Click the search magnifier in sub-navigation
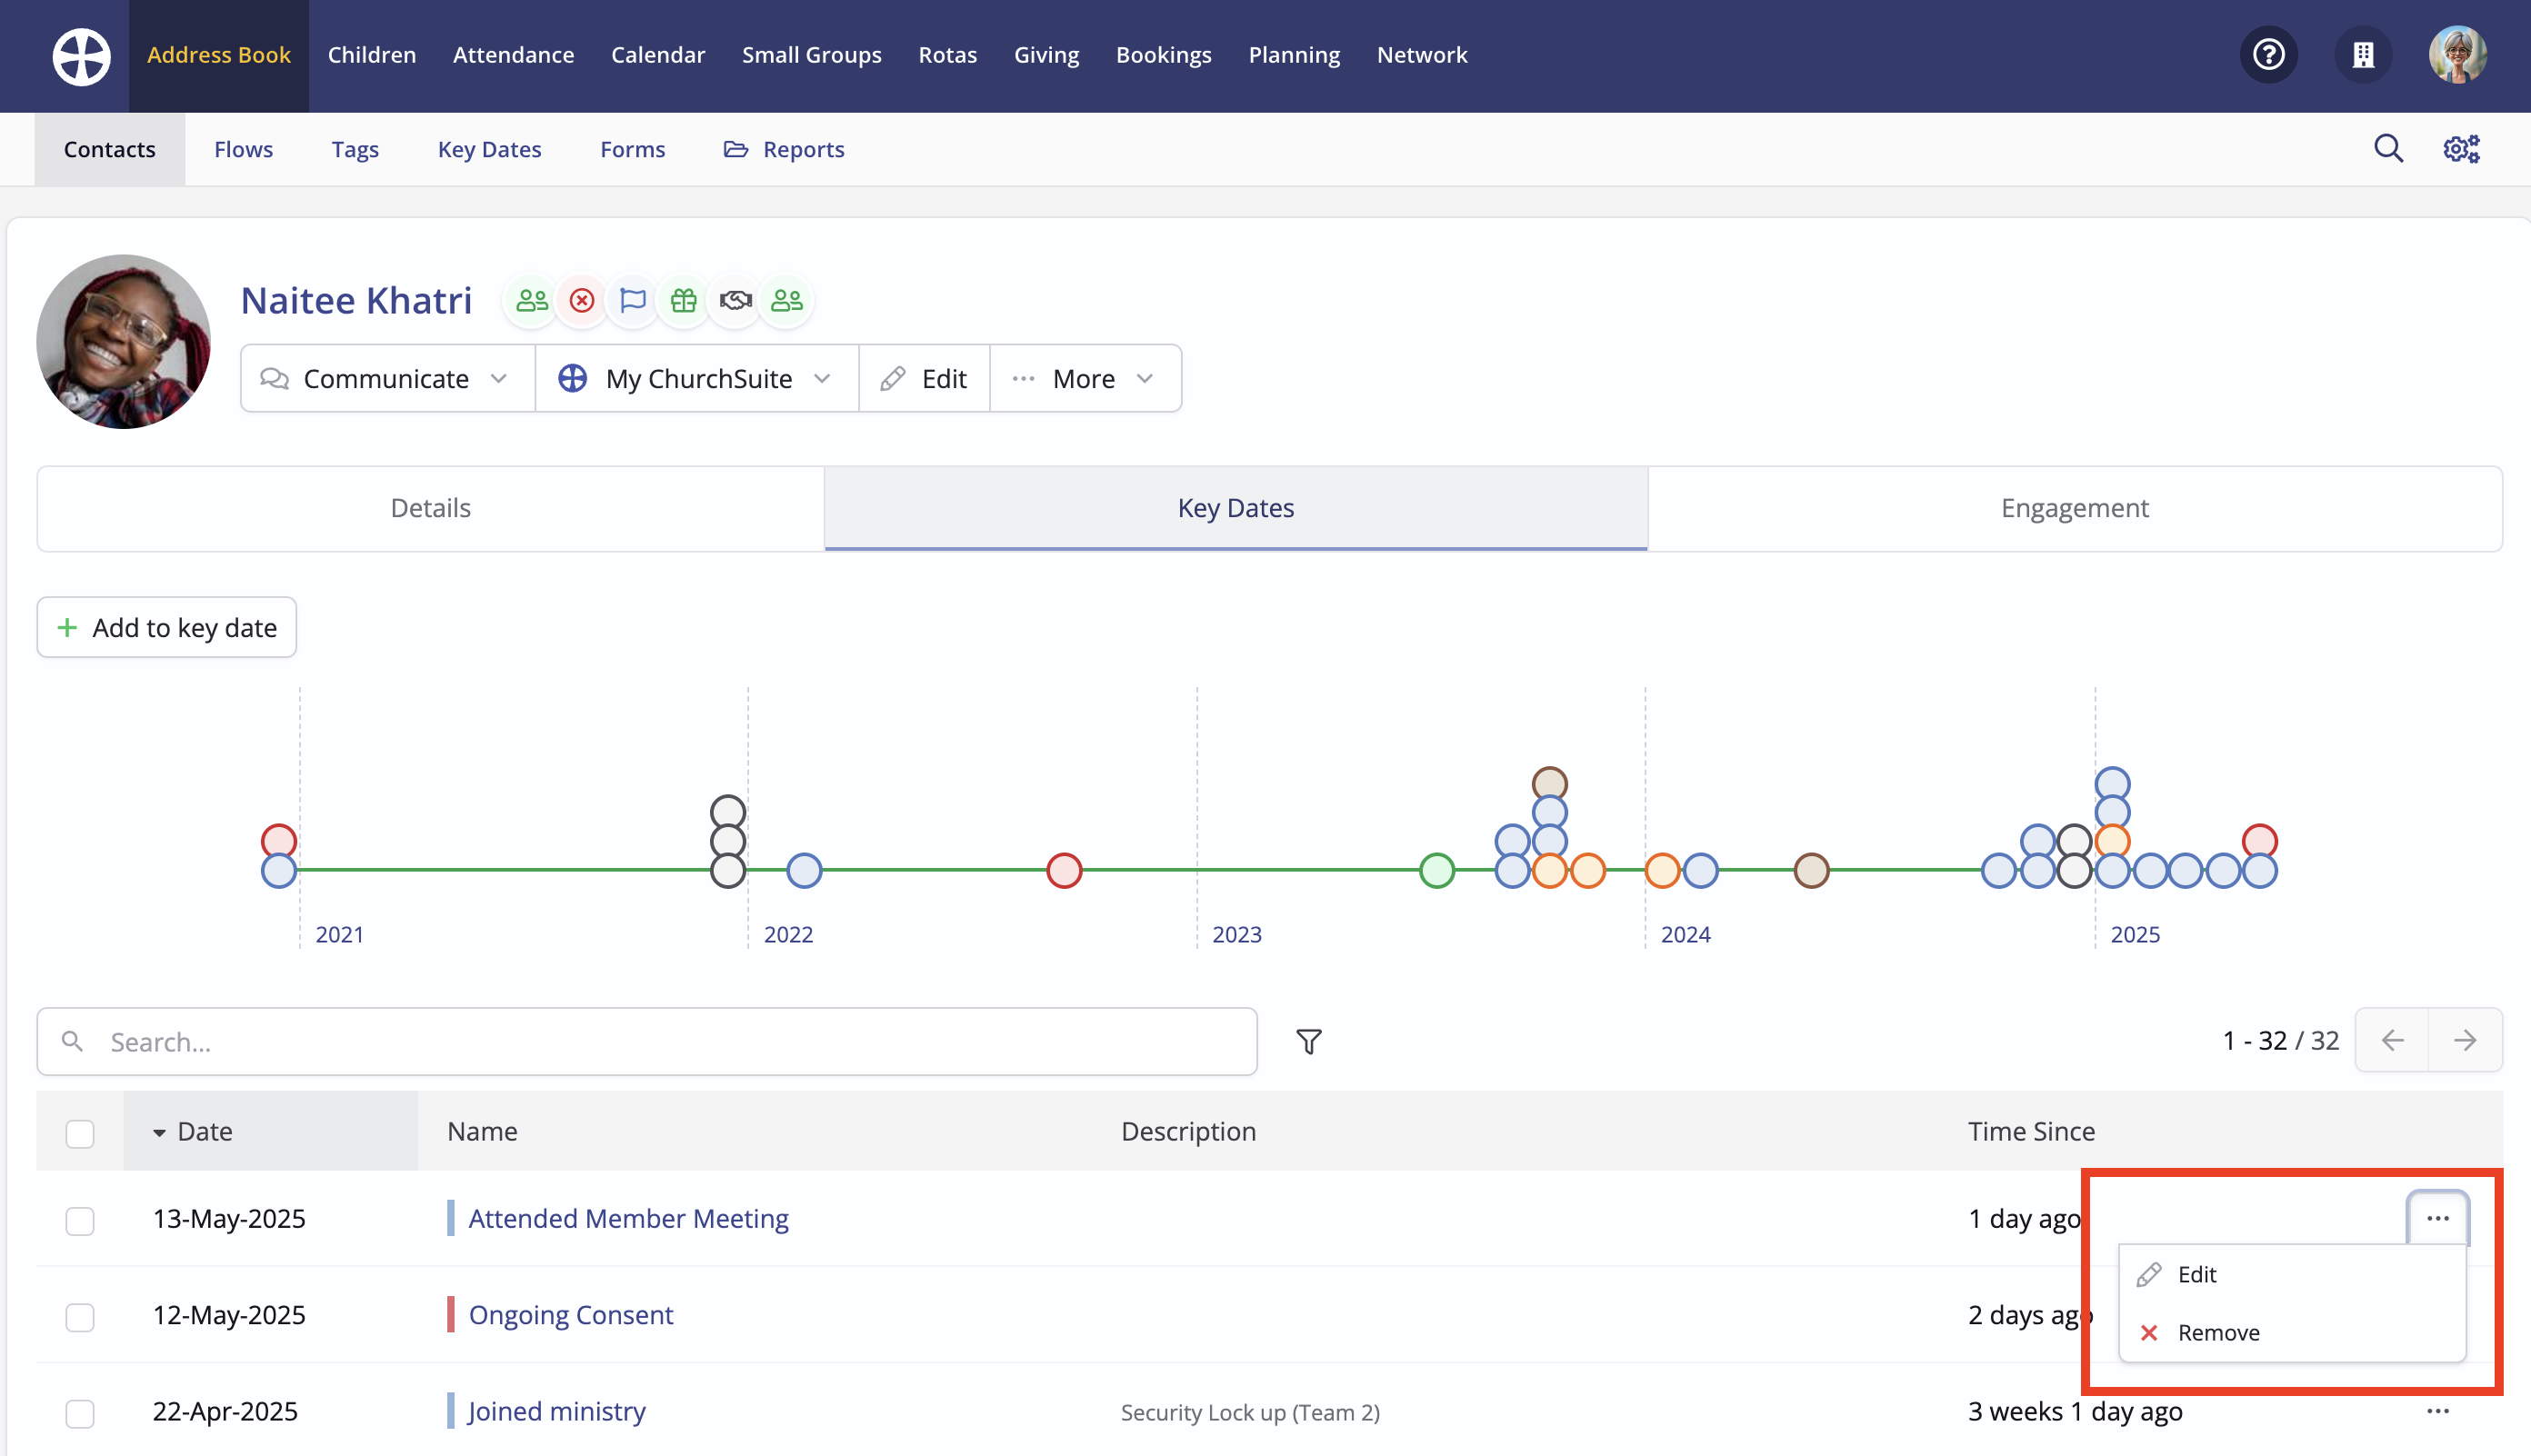 [2388, 149]
